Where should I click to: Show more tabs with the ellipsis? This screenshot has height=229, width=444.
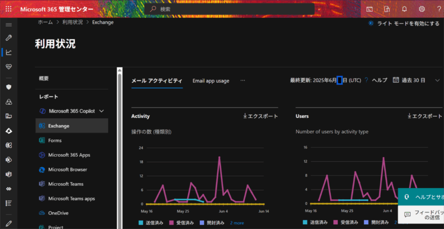click(x=243, y=80)
